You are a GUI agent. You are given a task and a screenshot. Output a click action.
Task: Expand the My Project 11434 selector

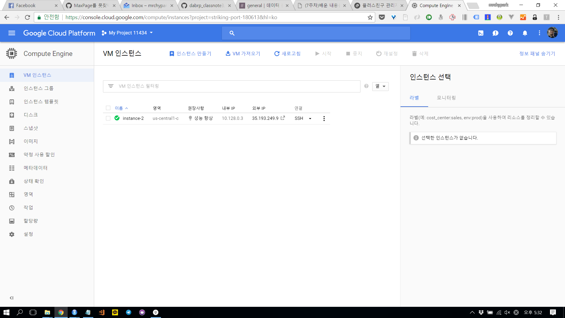127,33
